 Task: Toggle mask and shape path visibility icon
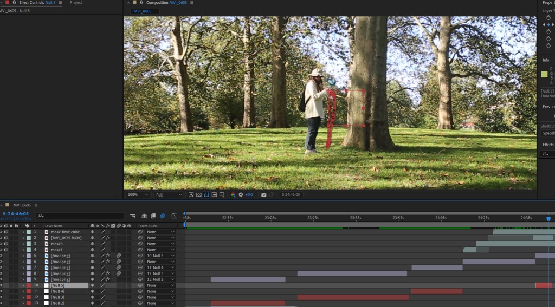(x=206, y=194)
